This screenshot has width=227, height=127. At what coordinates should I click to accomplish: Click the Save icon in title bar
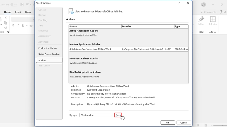22,5
